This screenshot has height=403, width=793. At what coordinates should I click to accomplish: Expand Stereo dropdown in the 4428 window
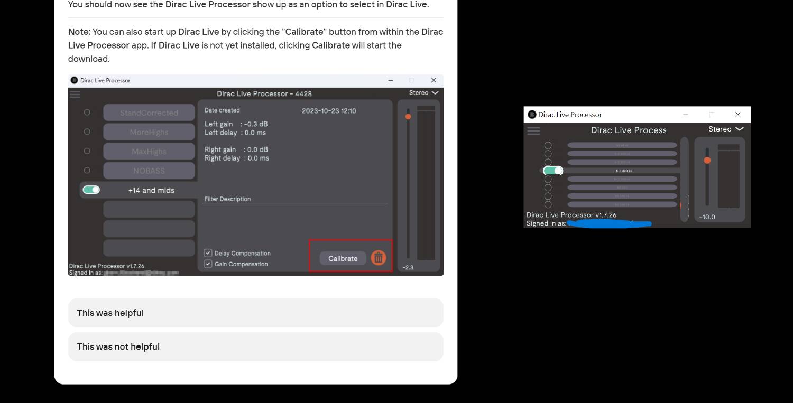point(424,93)
